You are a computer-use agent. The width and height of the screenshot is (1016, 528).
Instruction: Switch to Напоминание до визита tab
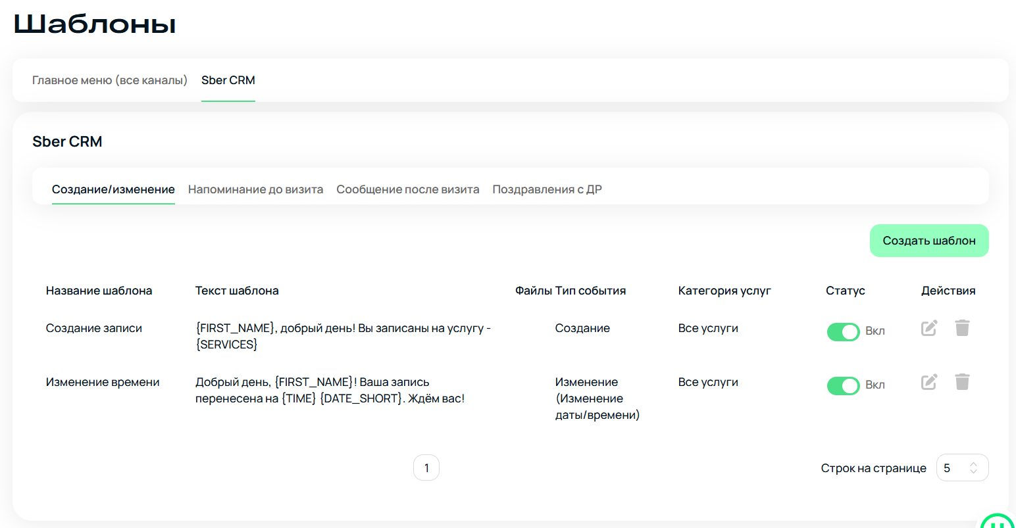[x=255, y=189]
